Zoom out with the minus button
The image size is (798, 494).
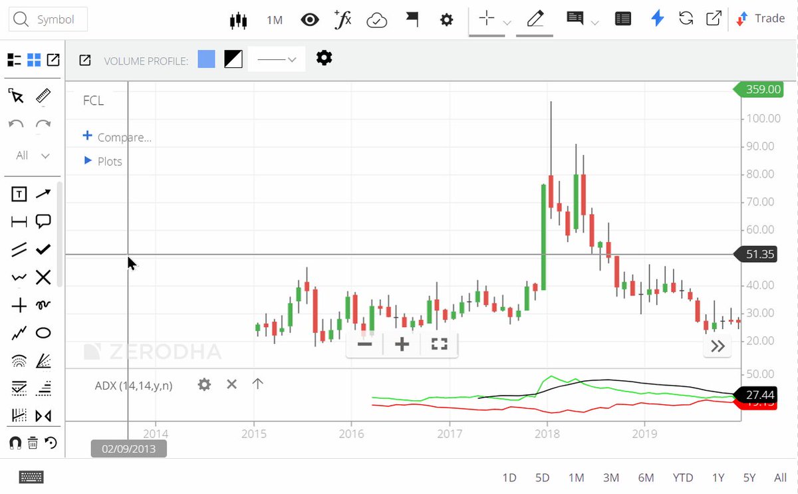point(364,344)
